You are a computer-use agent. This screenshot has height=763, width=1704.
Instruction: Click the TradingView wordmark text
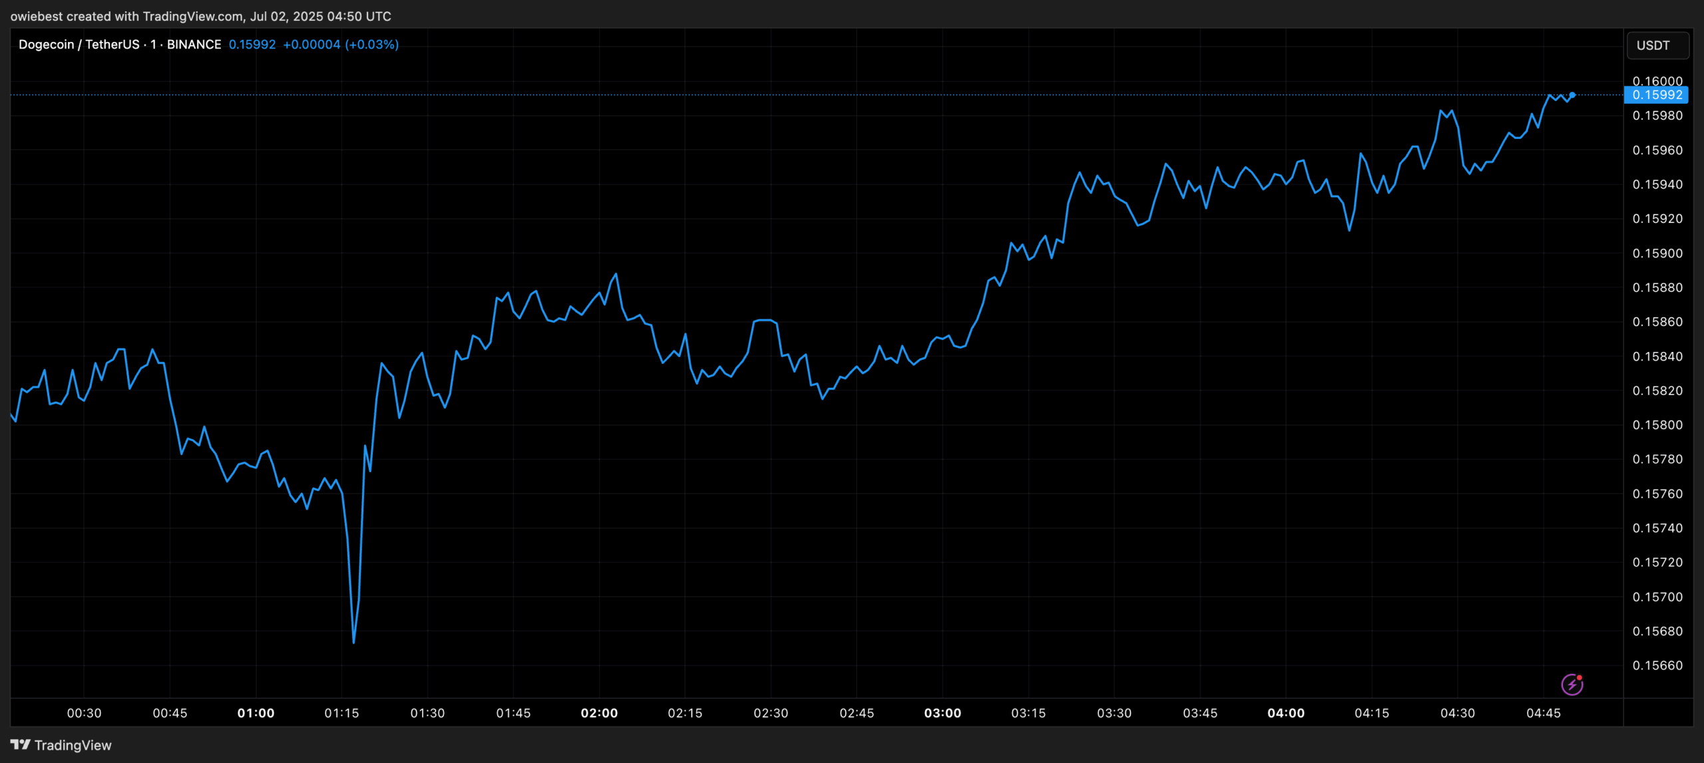[x=73, y=745]
